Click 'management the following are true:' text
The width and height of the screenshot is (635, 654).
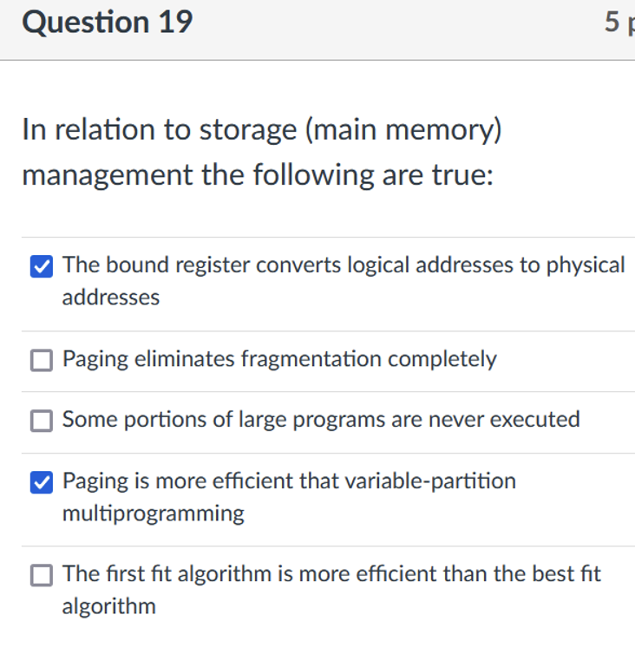click(x=258, y=175)
